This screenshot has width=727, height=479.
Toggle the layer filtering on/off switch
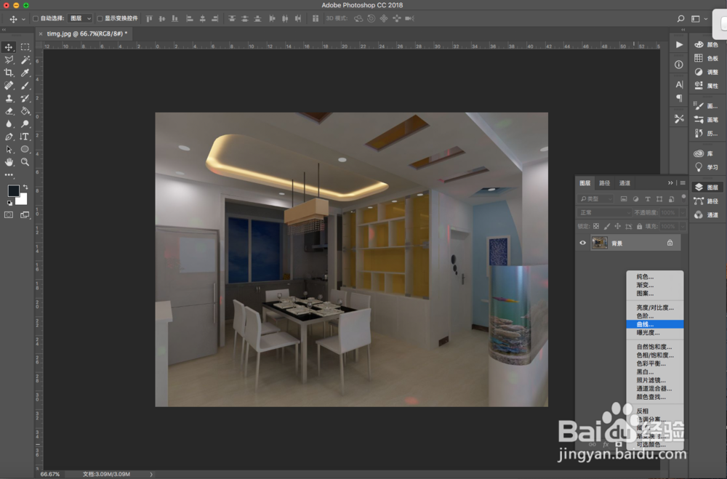point(683,197)
